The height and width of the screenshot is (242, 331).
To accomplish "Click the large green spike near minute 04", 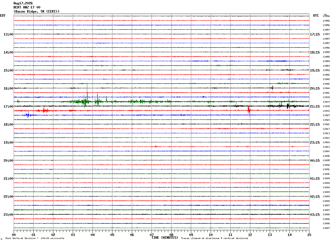I will (87, 94).
